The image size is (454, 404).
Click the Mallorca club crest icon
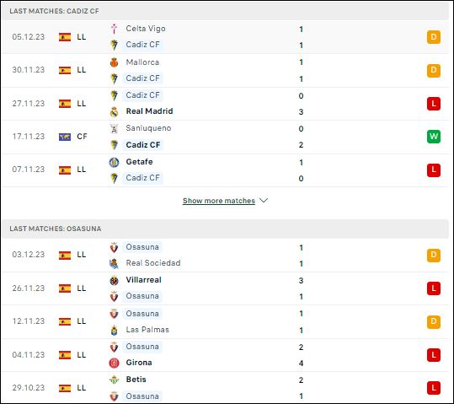114,62
